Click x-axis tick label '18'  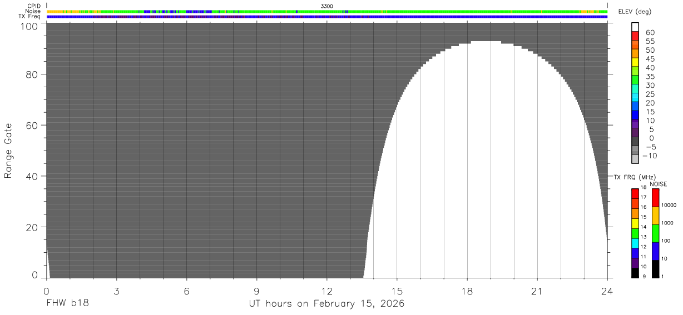coord(467,291)
